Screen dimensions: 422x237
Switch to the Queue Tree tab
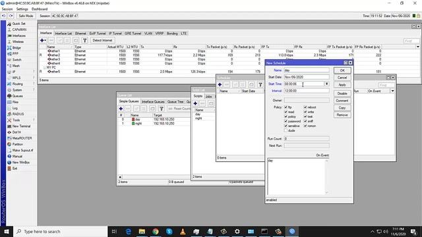(175, 101)
